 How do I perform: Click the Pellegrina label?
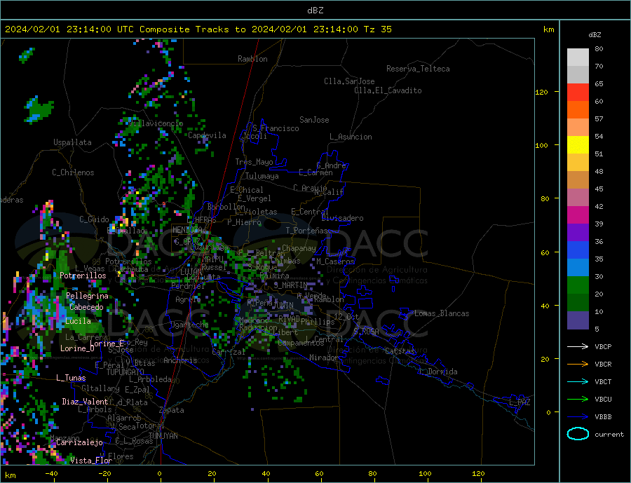pos(88,296)
